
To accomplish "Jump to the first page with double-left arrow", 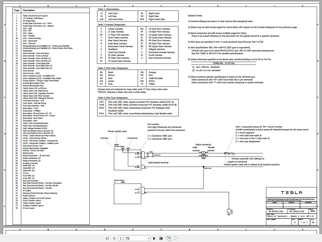I will (x=107, y=238).
